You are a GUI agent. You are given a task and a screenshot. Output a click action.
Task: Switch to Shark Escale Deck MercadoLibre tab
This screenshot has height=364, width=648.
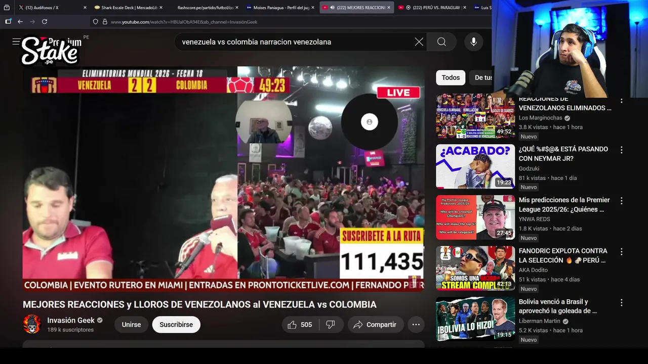click(x=129, y=8)
